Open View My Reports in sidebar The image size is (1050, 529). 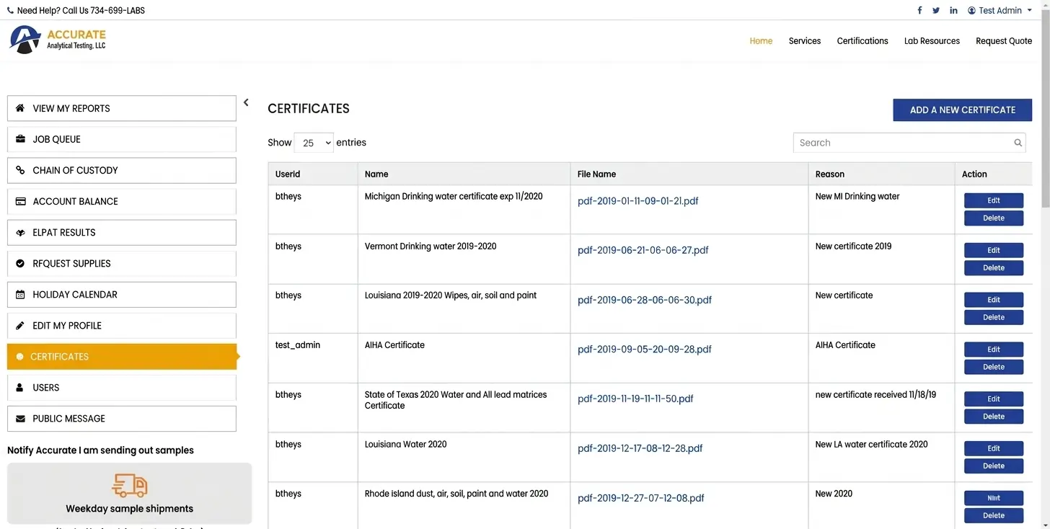122,108
